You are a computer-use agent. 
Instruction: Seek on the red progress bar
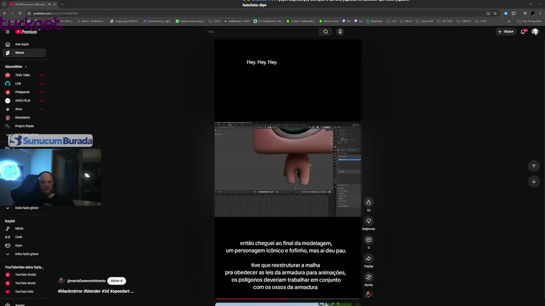point(287,299)
